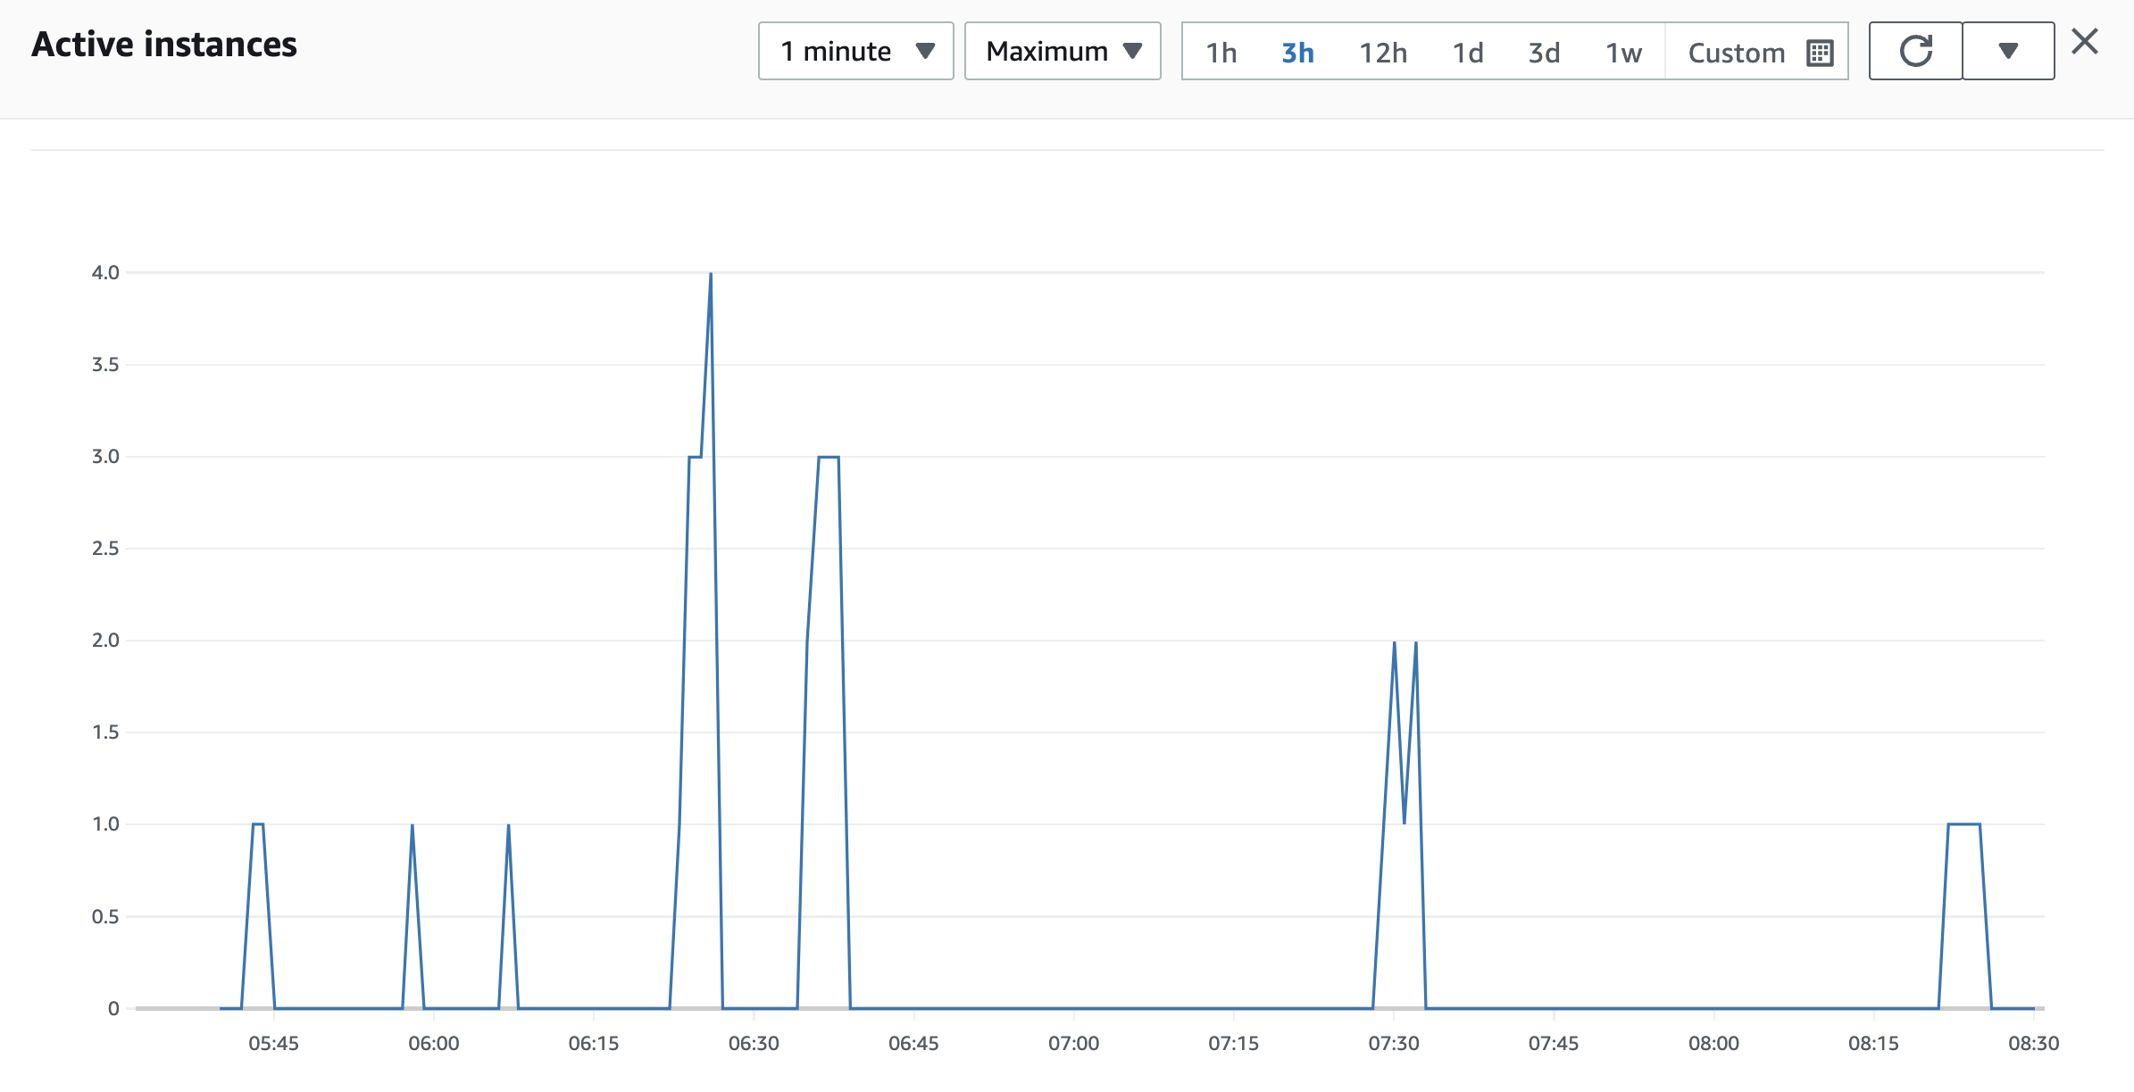Click the 3.5 y-axis label

tap(105, 365)
